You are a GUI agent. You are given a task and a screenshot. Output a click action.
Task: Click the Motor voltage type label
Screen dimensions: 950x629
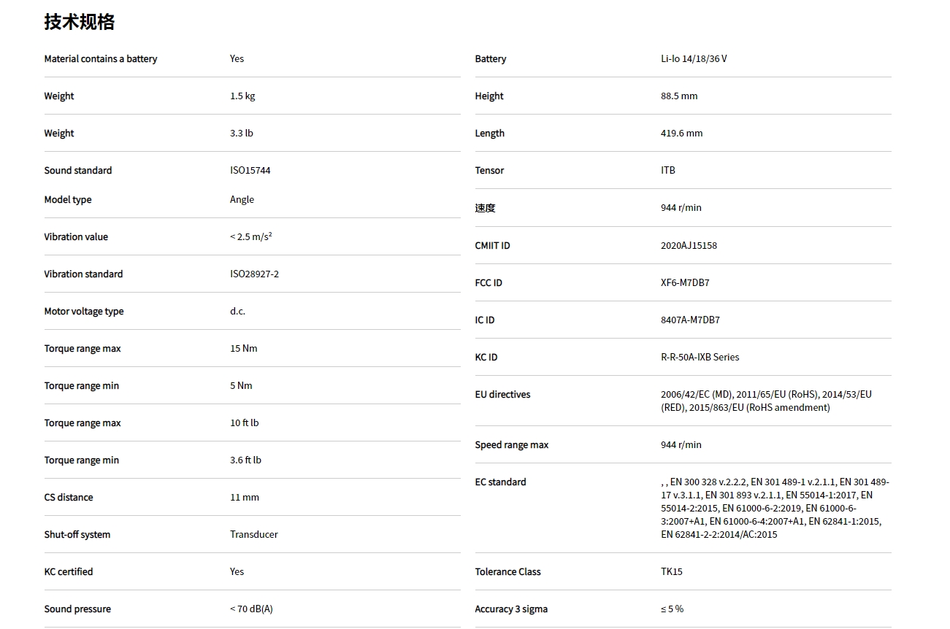(x=84, y=312)
